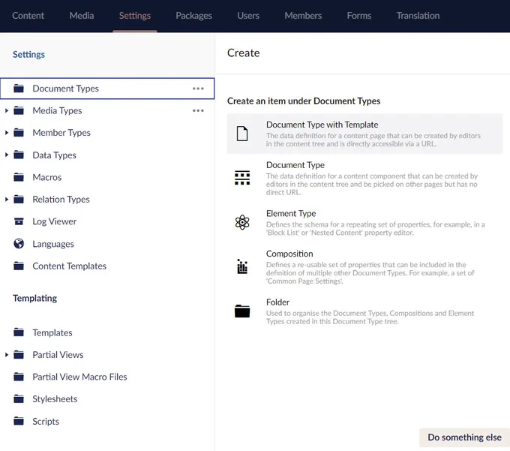The width and height of the screenshot is (510, 451).
Task: Click the Create panel title
Action: pos(243,53)
